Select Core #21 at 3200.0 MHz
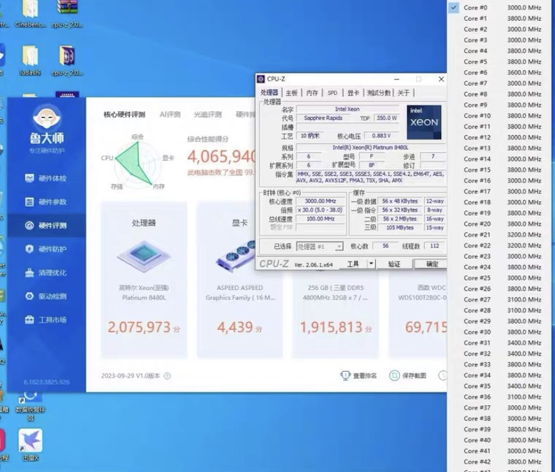The width and height of the screenshot is (555, 472). [x=501, y=235]
